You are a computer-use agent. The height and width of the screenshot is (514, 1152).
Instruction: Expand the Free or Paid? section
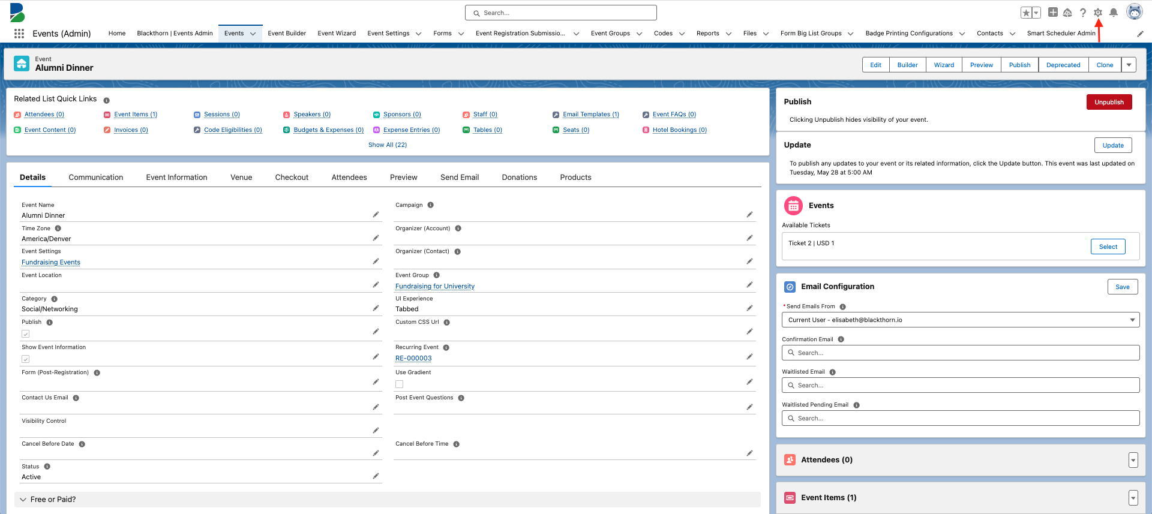(x=387, y=500)
